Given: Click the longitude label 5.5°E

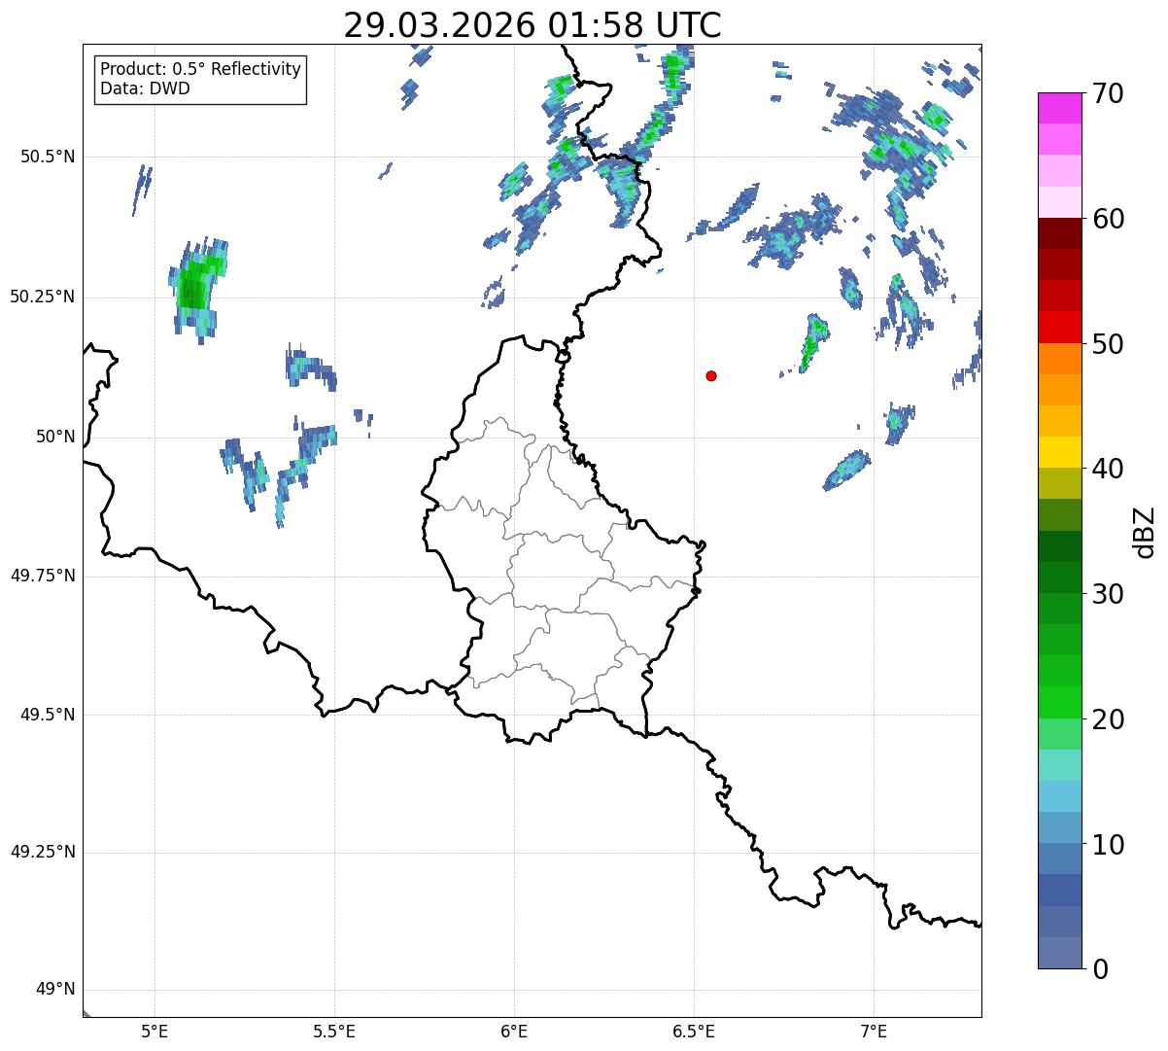Looking at the screenshot, I should (334, 1031).
